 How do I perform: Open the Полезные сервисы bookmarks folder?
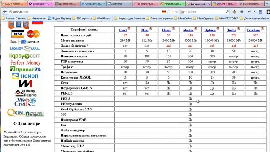(x=159, y=19)
